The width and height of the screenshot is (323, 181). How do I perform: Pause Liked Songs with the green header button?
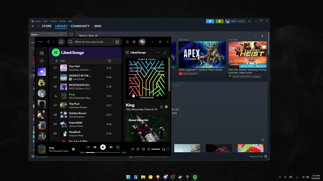(x=56, y=53)
